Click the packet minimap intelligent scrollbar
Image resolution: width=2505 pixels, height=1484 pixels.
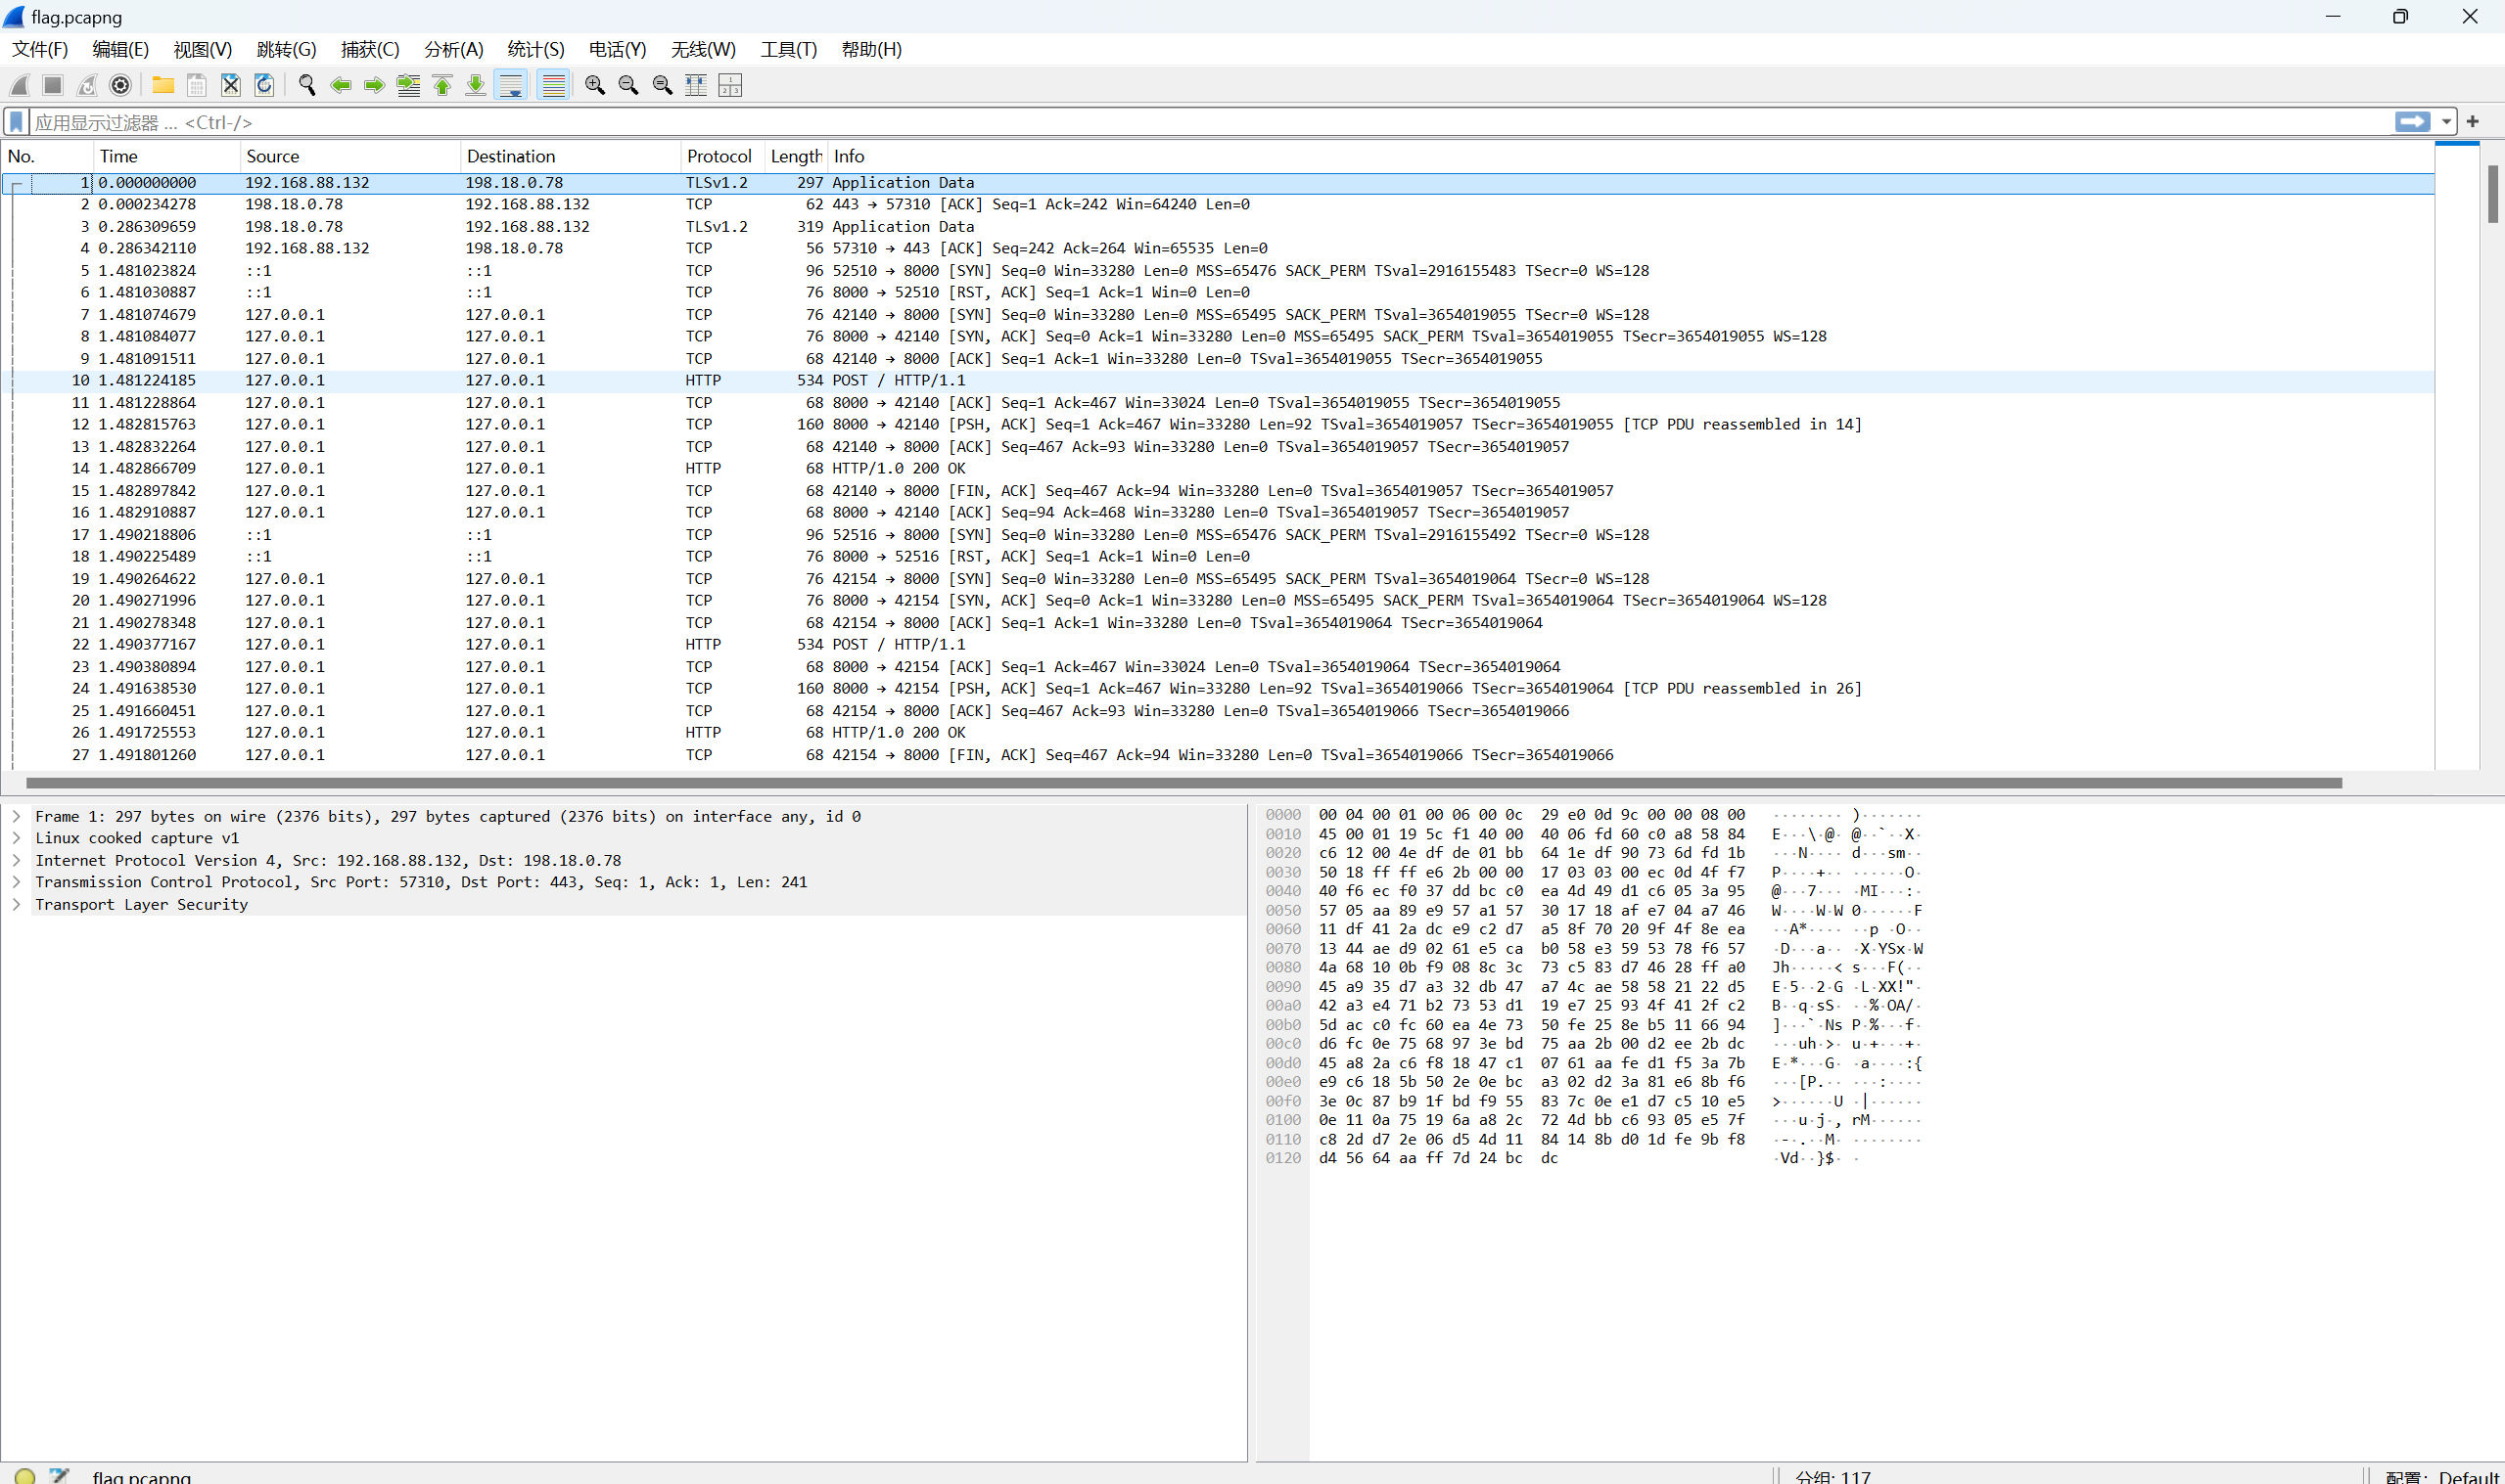(x=2457, y=456)
